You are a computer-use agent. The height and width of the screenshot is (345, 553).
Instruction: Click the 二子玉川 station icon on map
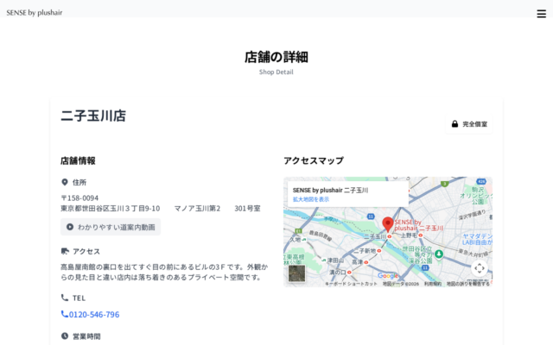pos(389,236)
